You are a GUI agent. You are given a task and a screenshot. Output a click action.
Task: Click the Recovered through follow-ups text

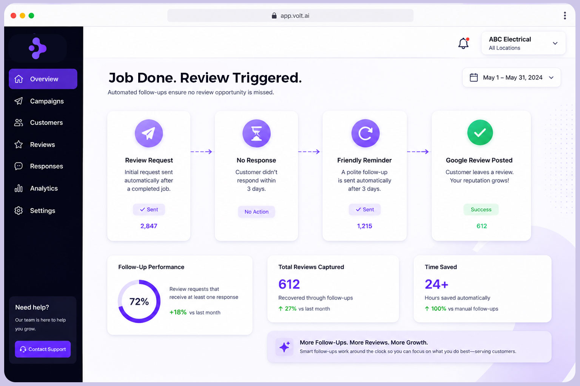(316, 298)
